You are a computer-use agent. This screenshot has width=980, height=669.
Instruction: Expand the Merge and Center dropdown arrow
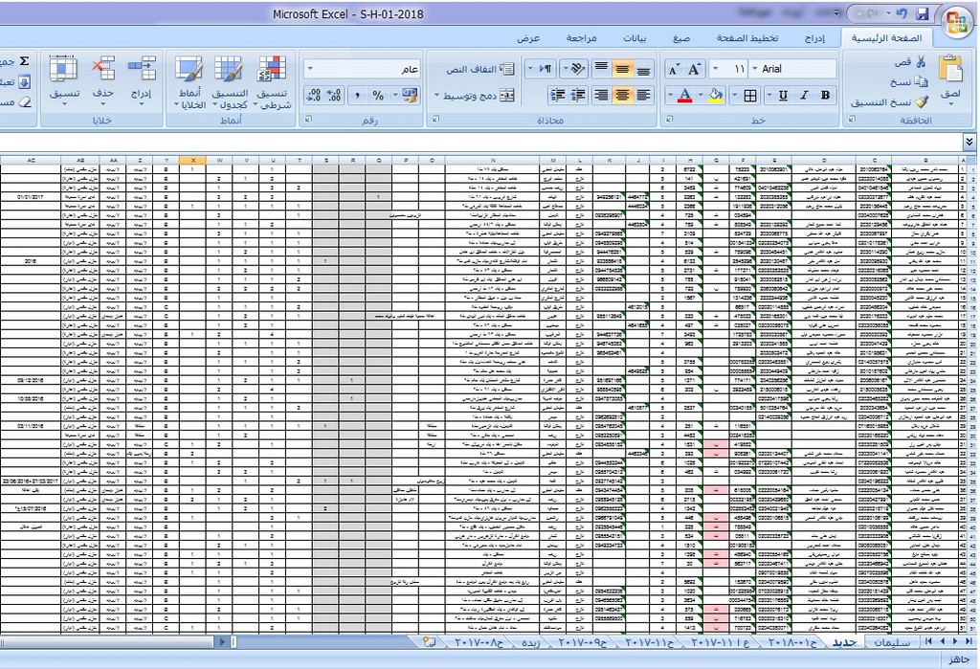click(436, 96)
